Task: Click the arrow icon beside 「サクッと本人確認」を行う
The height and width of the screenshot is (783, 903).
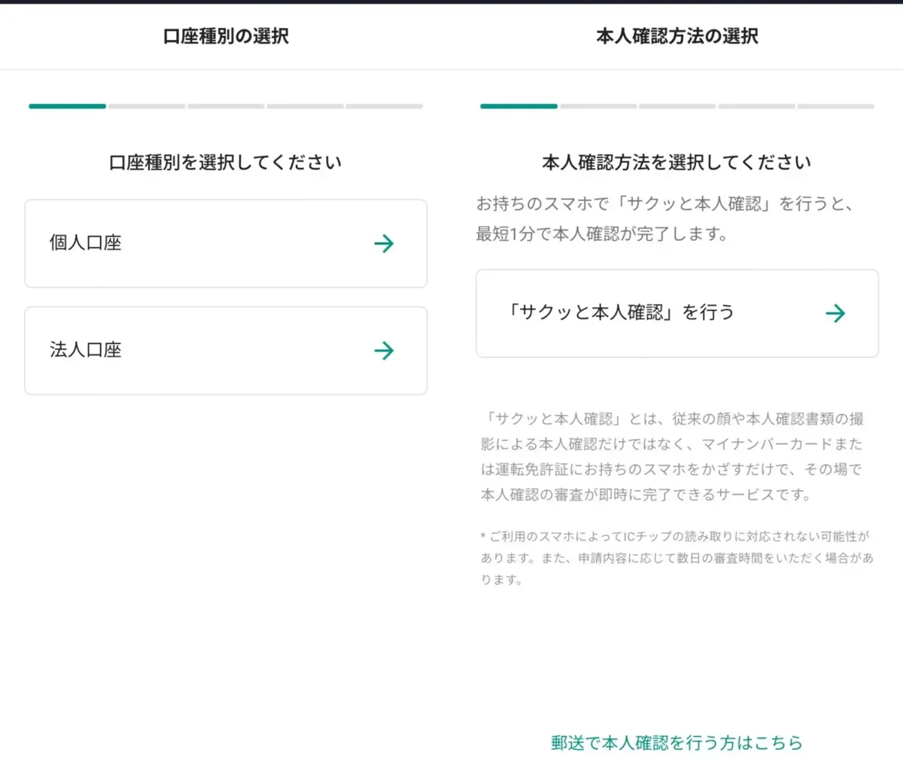Action: point(835,313)
